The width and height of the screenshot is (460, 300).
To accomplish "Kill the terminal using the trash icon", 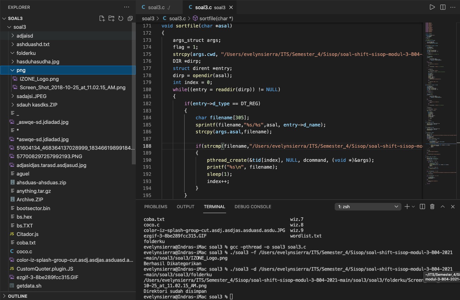I will (432, 207).
